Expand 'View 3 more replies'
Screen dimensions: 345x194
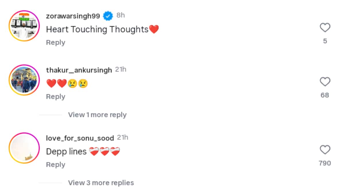point(101,183)
